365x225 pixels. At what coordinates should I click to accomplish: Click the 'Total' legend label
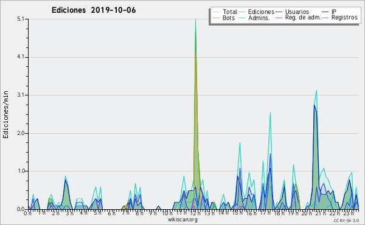230,12
